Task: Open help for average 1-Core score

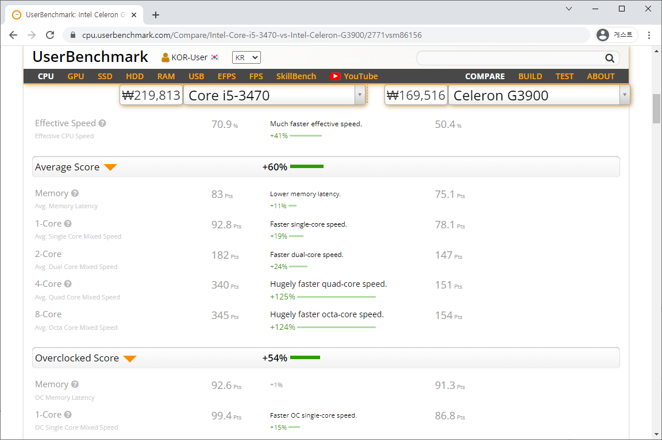Action: click(x=68, y=223)
